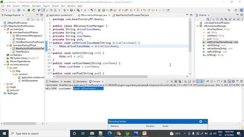Expand Maven Dependencies node
Image resolution: width=244 pixels, height=137 pixels.
(5, 61)
